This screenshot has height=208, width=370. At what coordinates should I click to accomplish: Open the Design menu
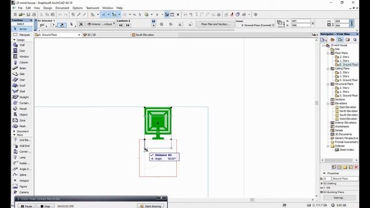tap(47, 8)
